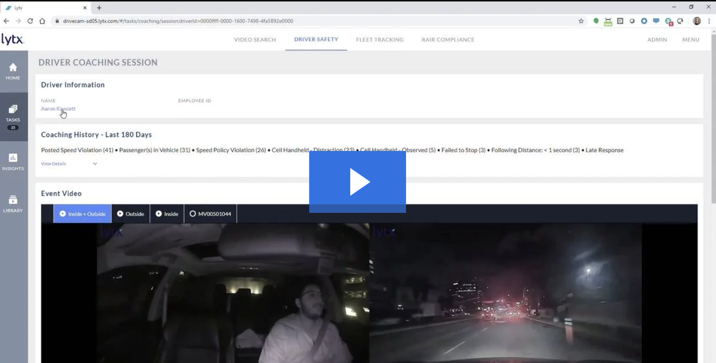This screenshot has width=716, height=363.
Task: Open the MENU dropdown
Action: click(x=690, y=39)
